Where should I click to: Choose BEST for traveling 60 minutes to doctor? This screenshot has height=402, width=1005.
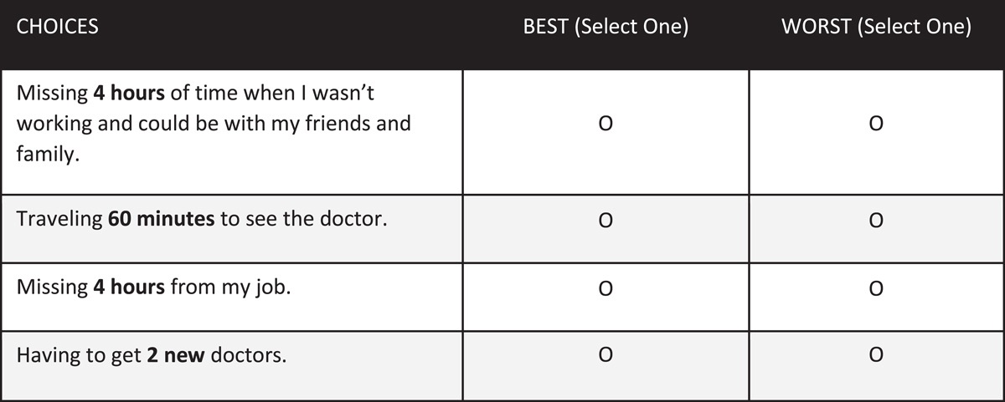(606, 221)
